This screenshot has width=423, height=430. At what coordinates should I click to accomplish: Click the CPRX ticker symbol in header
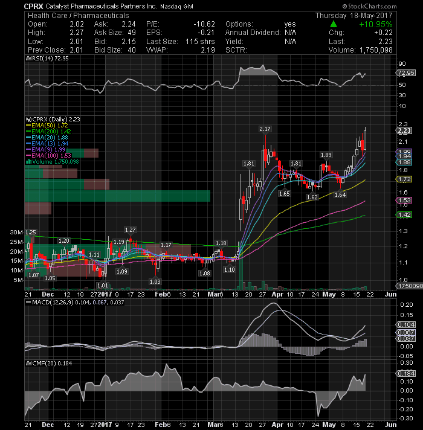(x=33, y=6)
